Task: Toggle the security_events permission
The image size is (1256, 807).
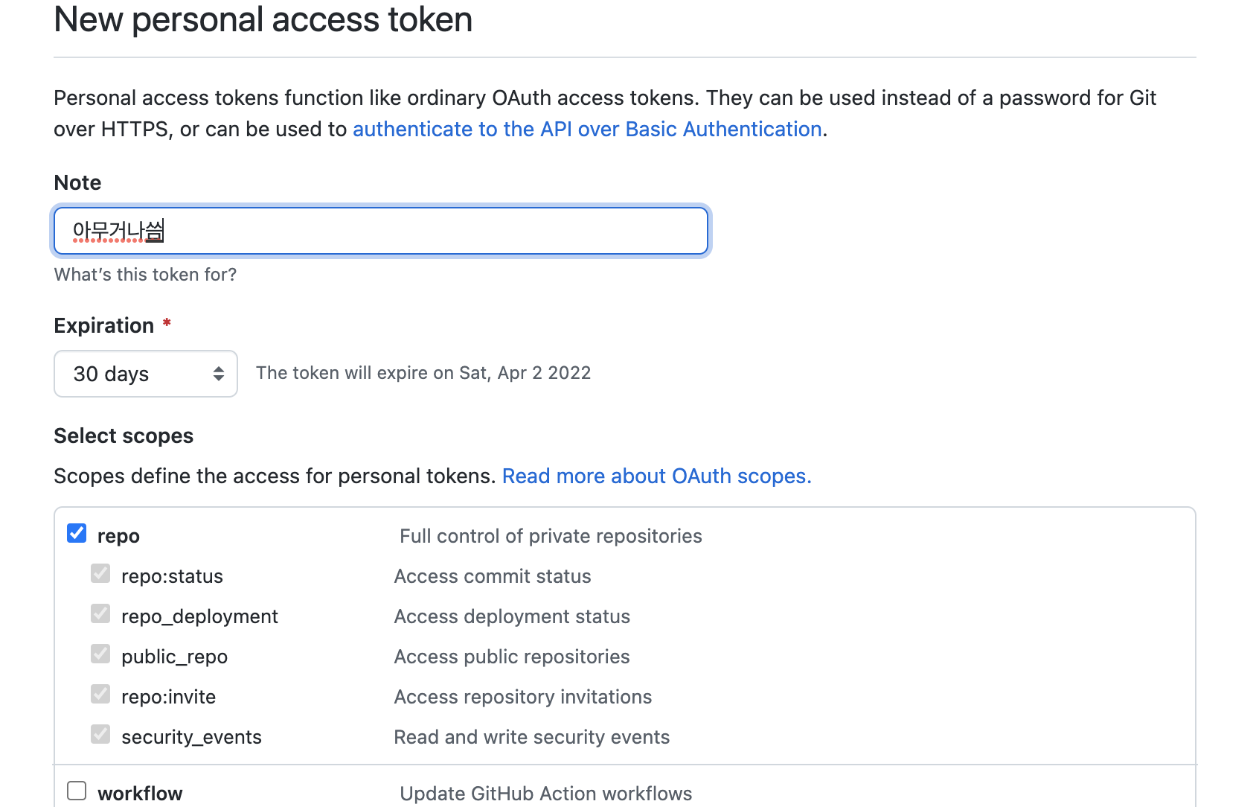Action: tap(100, 734)
